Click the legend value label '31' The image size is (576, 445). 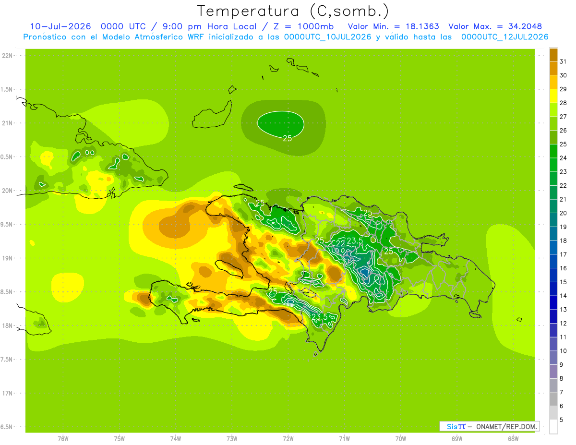click(563, 61)
